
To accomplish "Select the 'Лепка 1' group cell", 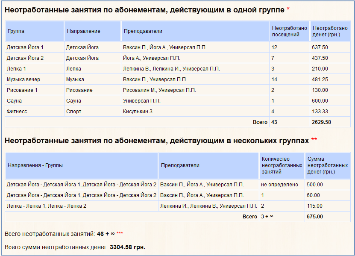I will coord(17,69).
